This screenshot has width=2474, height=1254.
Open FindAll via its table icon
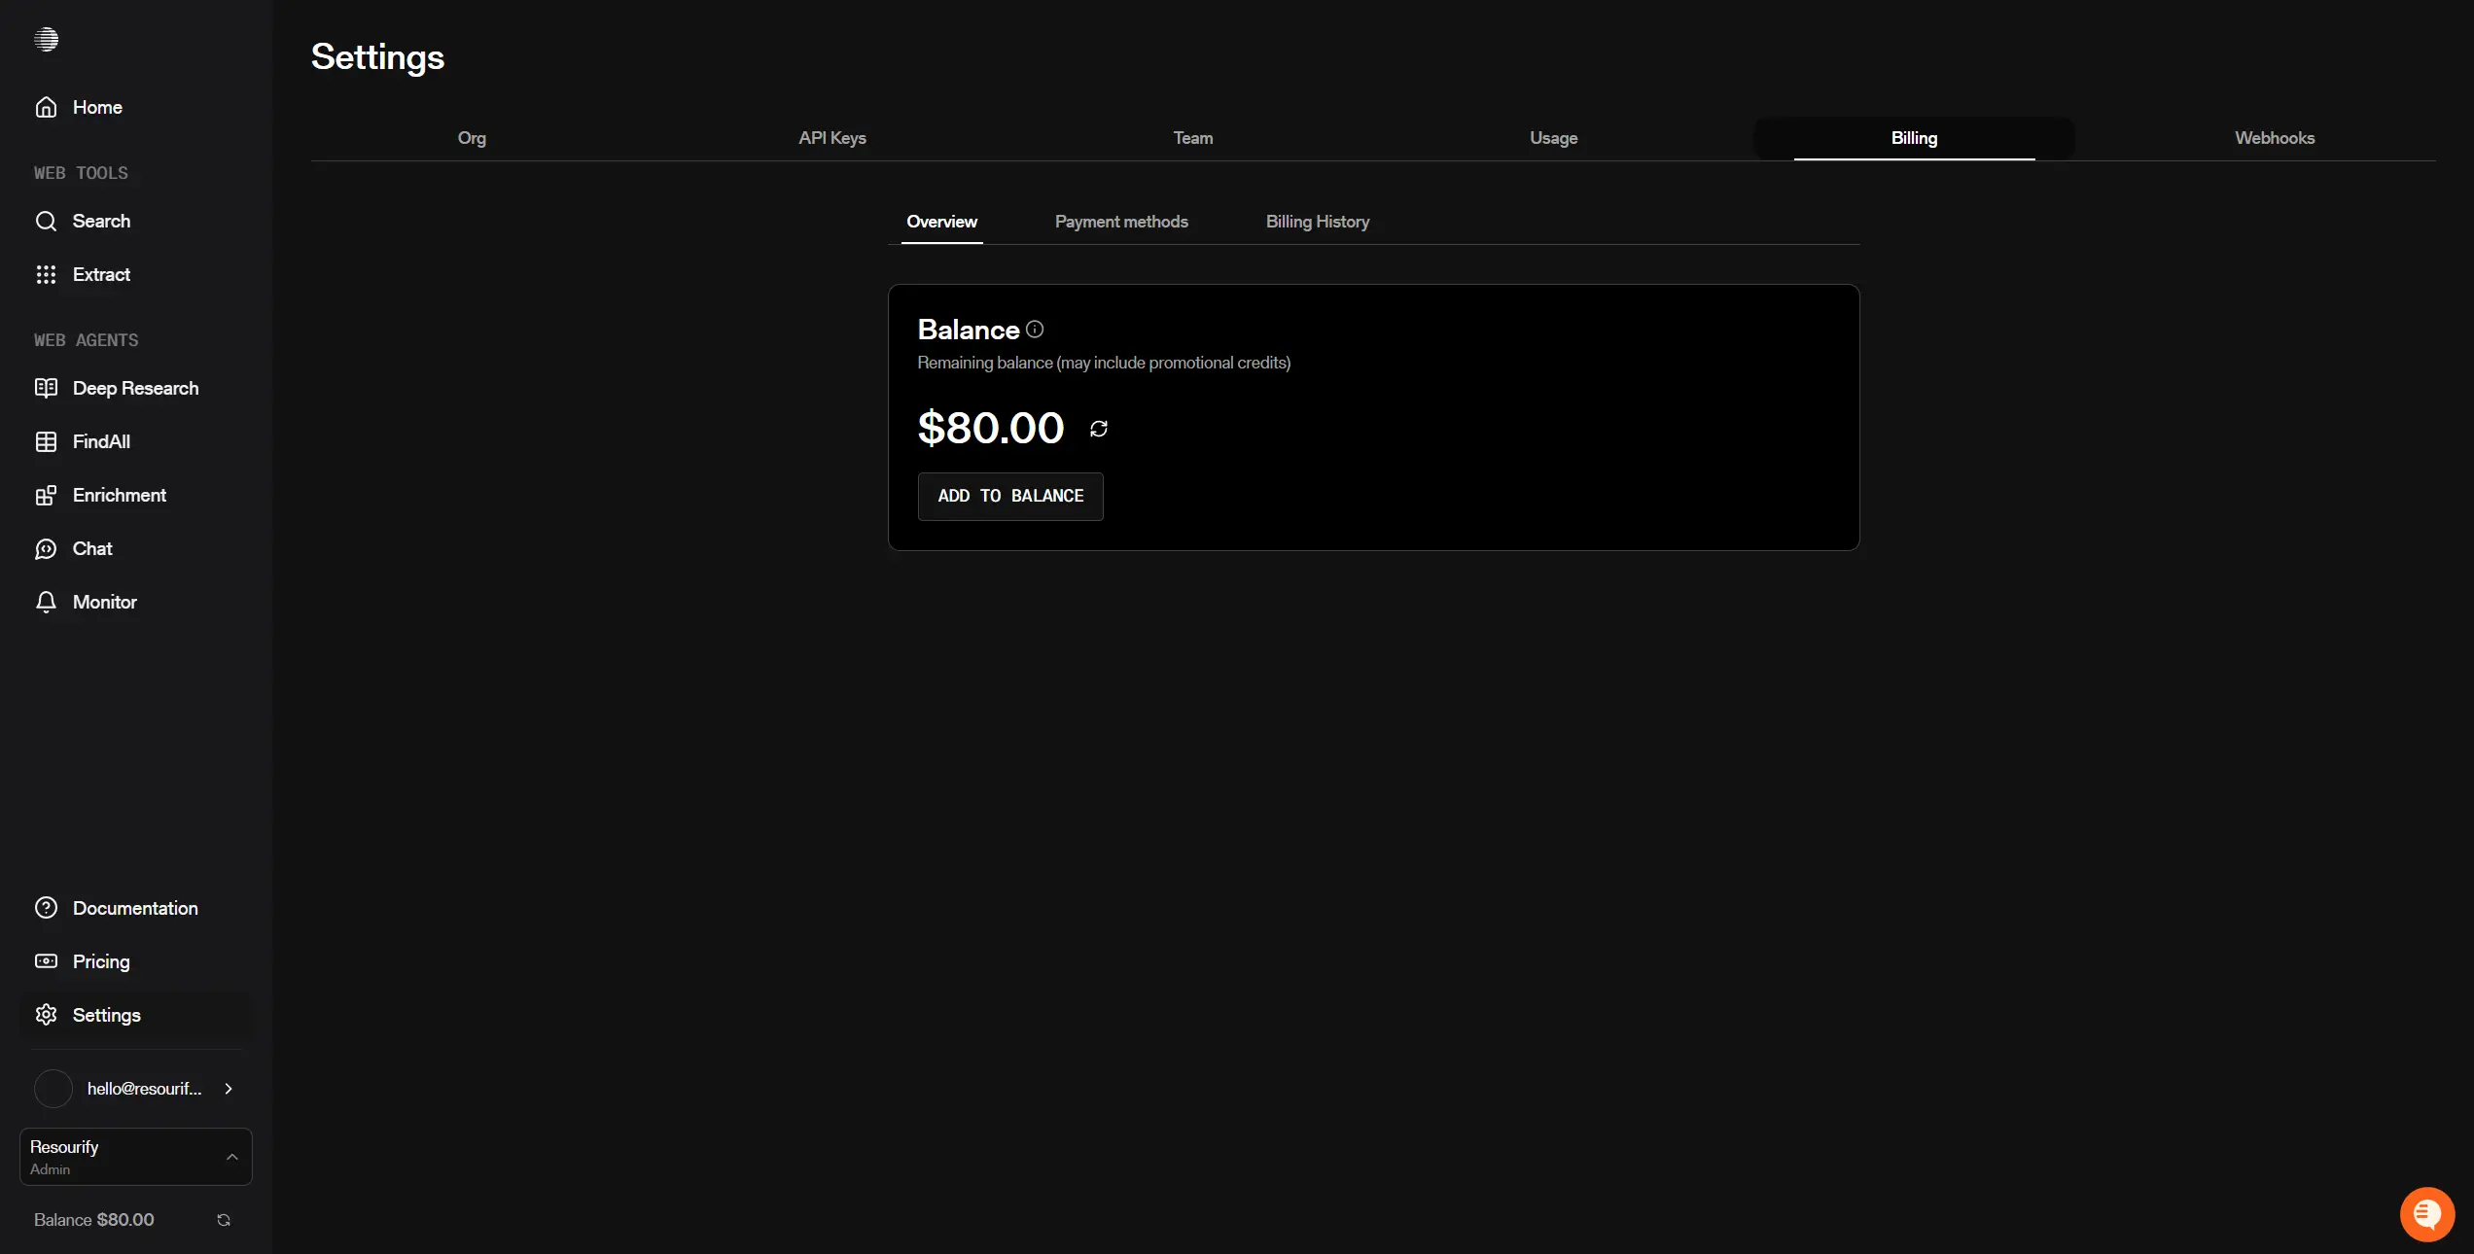click(x=46, y=441)
